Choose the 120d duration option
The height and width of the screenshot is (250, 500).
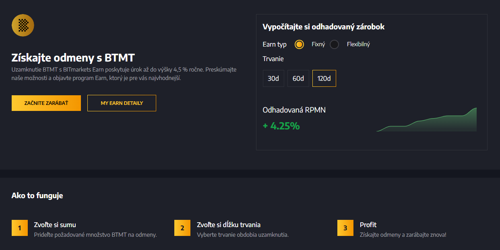pos(324,78)
